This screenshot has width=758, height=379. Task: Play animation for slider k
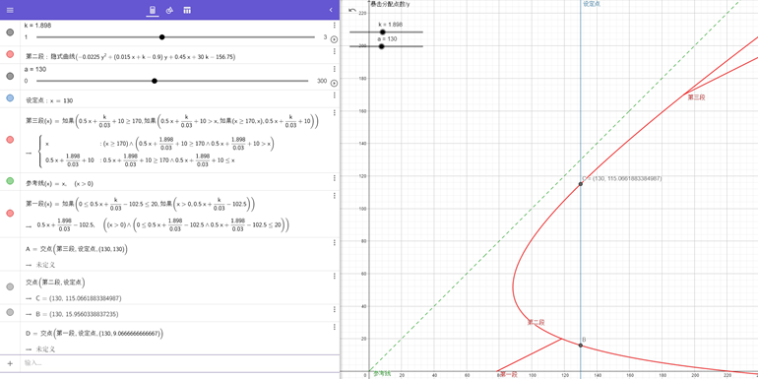334,40
